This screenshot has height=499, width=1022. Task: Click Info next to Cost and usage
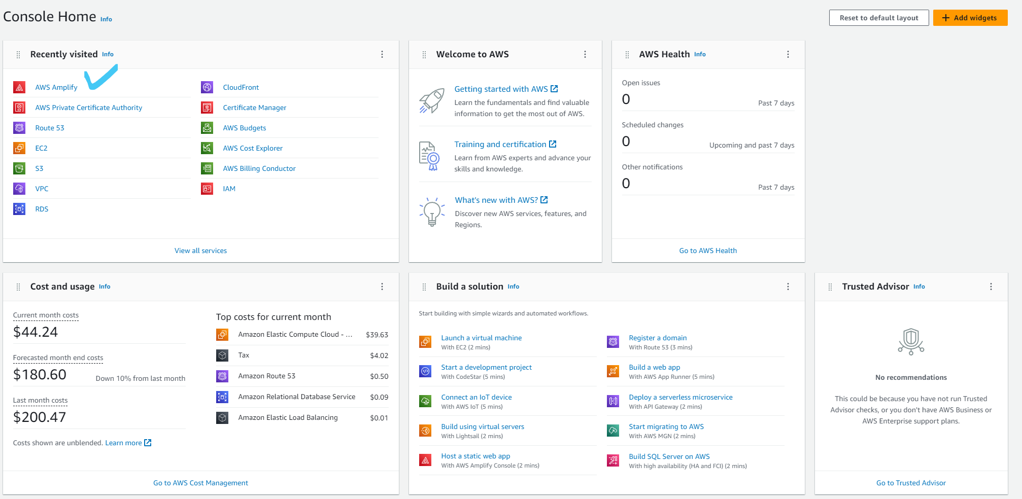105,287
